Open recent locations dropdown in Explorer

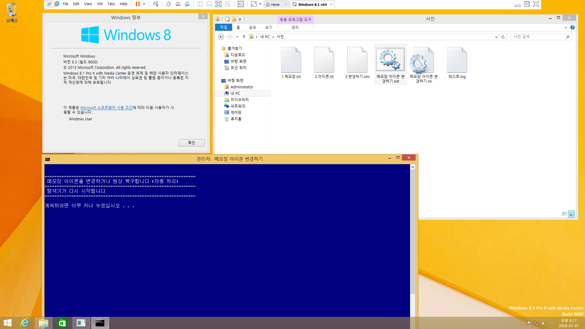pos(237,37)
